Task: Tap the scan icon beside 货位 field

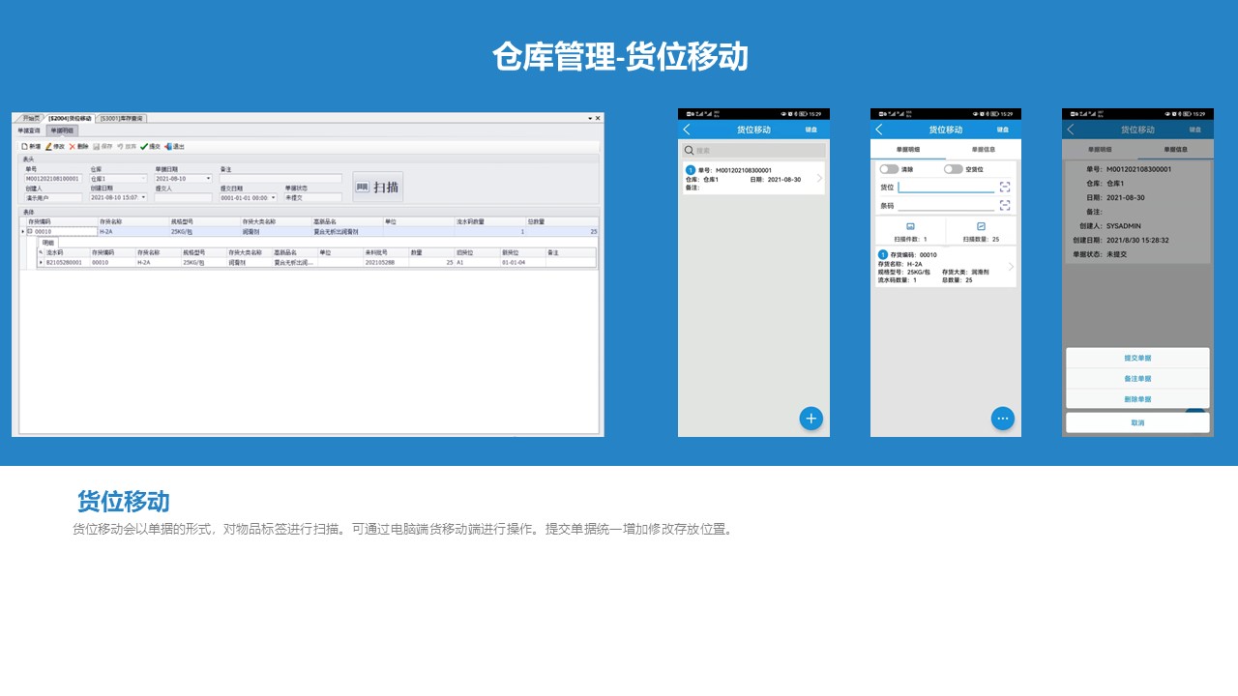Action: pyautogui.click(x=1005, y=187)
